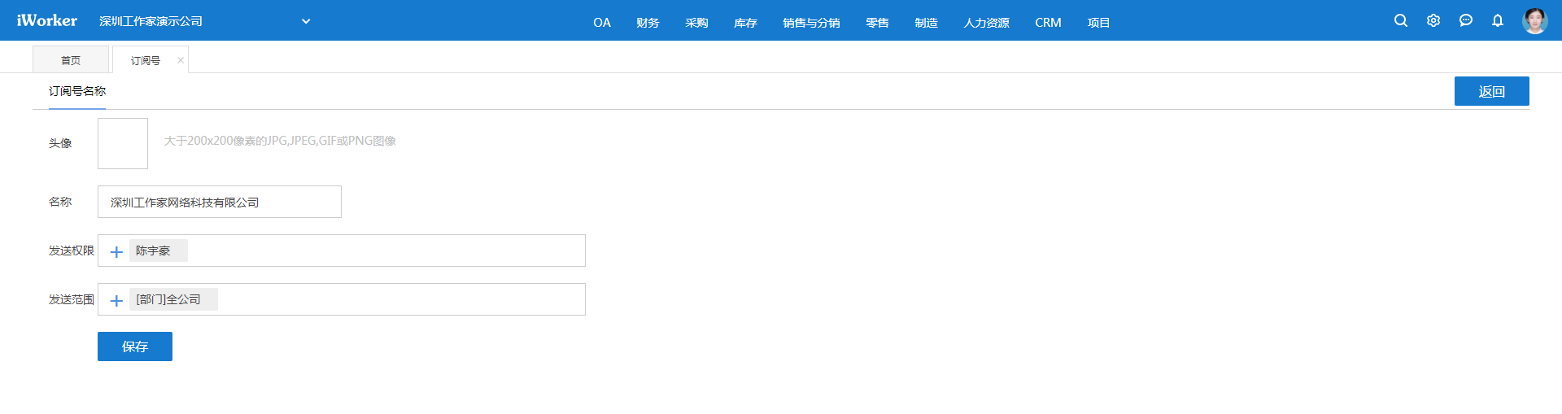Click the 头像 upload box
Image resolution: width=1562 pixels, height=414 pixels.
pos(123,144)
